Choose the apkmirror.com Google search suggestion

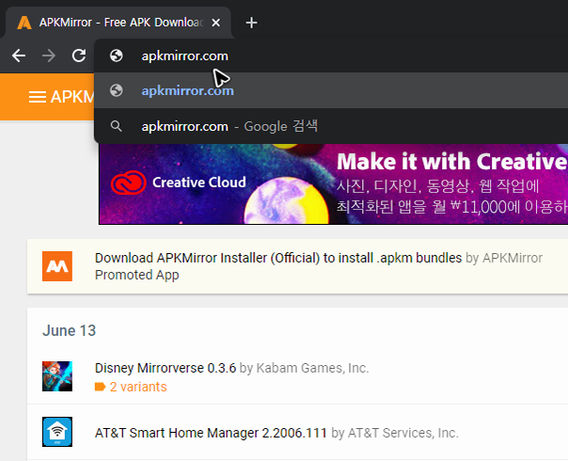[x=331, y=126]
